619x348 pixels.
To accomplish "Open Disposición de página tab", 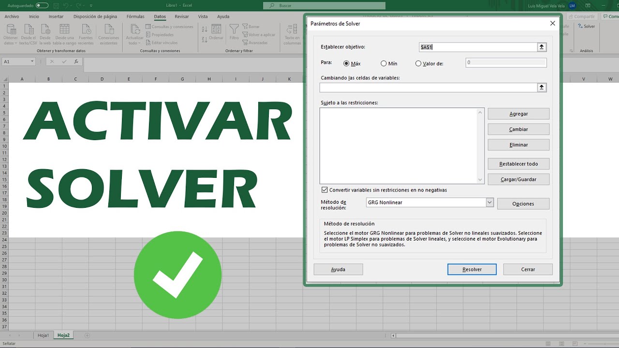I will pyautogui.click(x=95, y=16).
